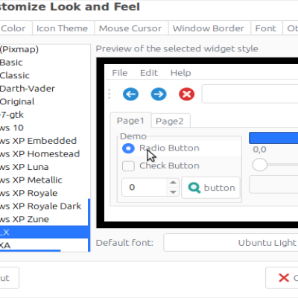Screen dimensions: 298x298
Task: Click the blue back arrow icon
Action: point(130,94)
